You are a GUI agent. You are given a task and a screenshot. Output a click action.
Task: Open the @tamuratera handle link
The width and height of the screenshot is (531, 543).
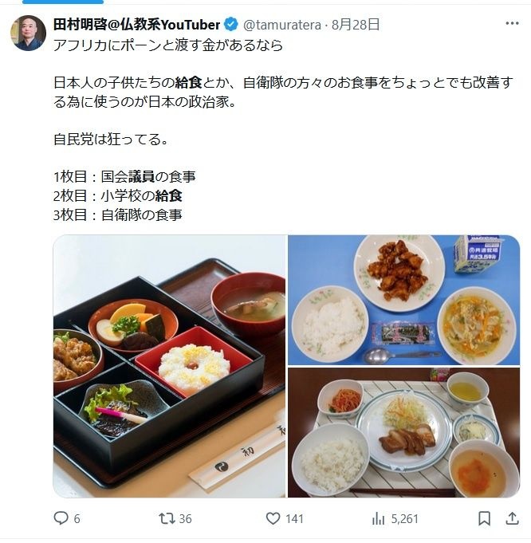click(282, 25)
